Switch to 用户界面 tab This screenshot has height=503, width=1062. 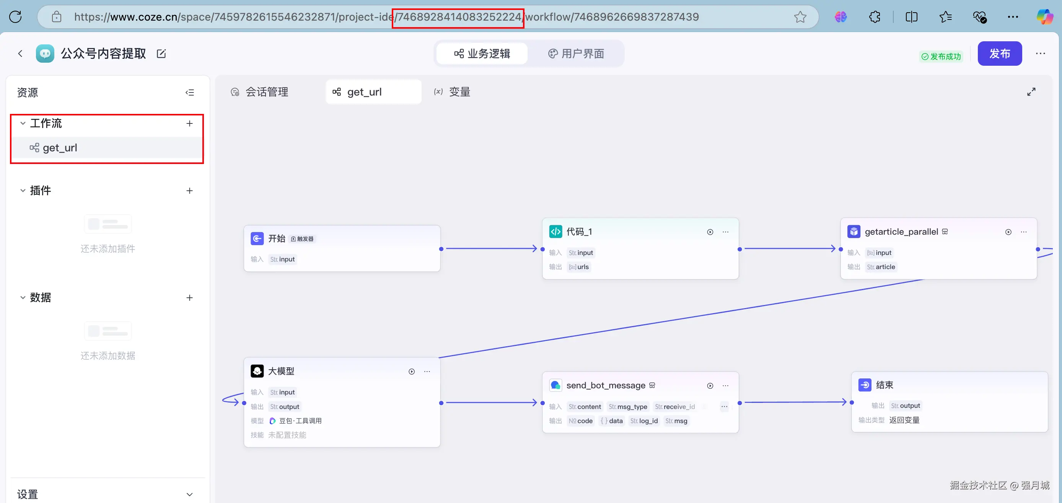pyautogui.click(x=576, y=54)
